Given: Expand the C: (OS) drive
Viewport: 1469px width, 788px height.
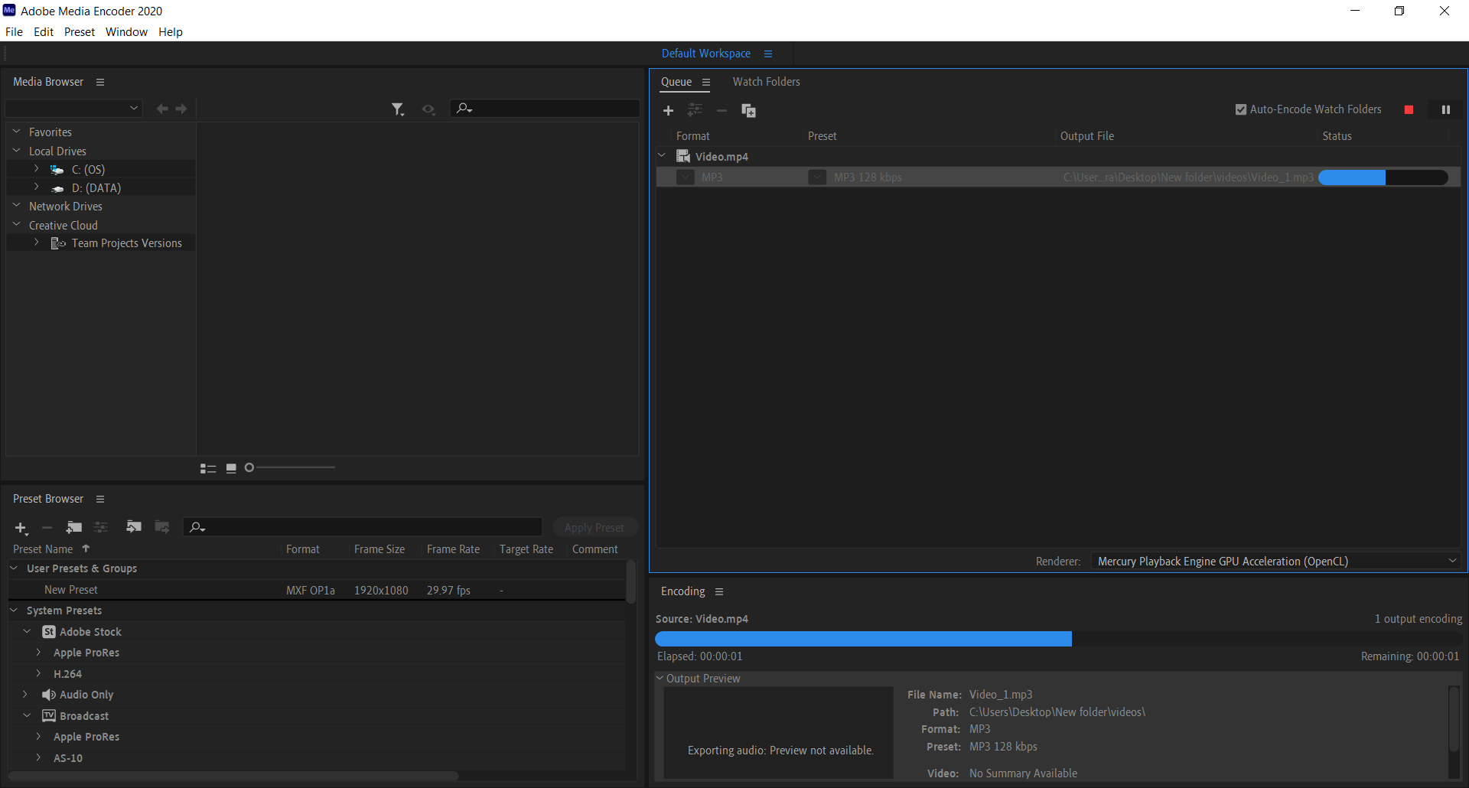Looking at the screenshot, I should click(36, 168).
